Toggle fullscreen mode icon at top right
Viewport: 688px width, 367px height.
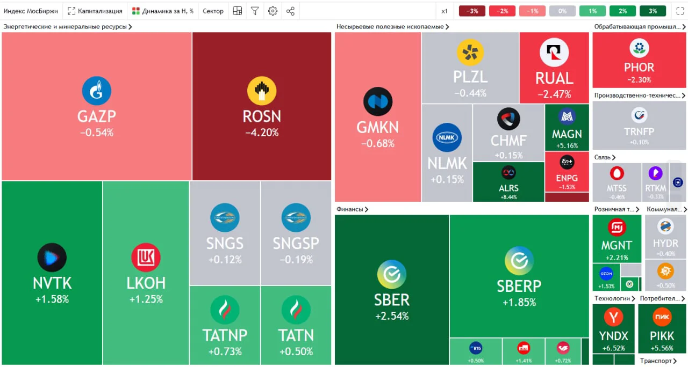coord(679,11)
